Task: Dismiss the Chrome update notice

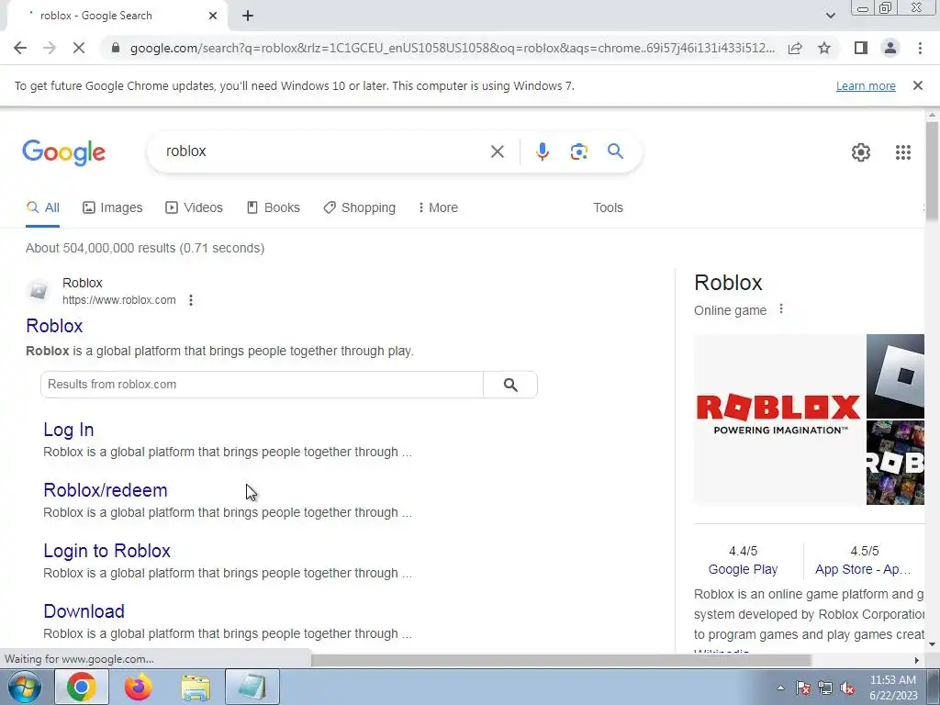Action: [x=917, y=85]
